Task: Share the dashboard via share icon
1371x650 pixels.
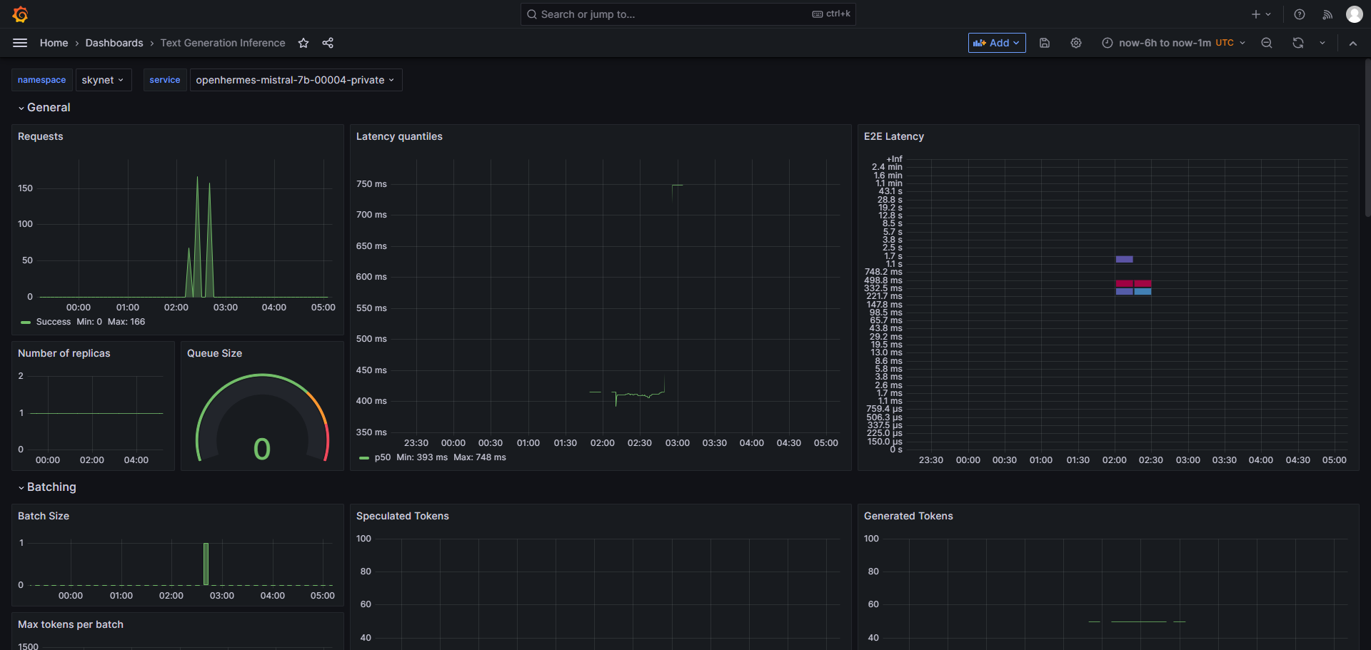Action: (328, 43)
